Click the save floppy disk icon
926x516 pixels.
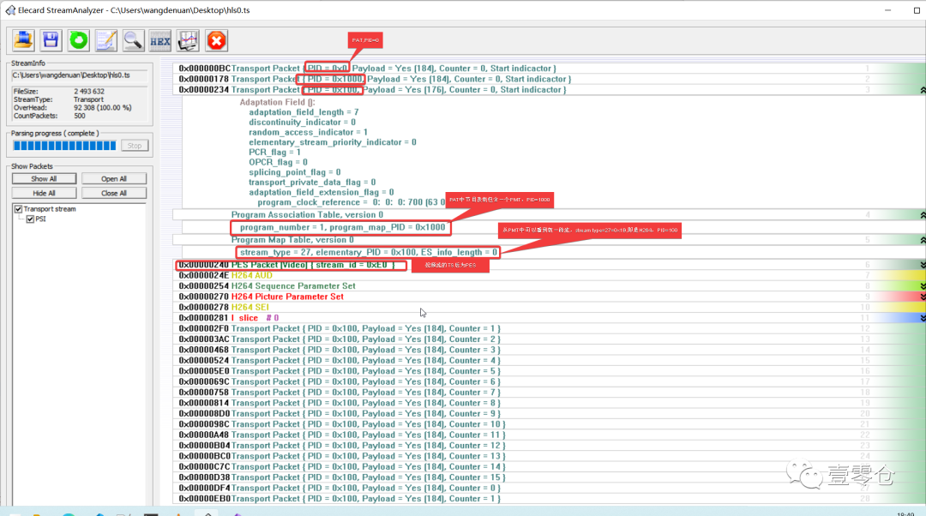(x=51, y=40)
